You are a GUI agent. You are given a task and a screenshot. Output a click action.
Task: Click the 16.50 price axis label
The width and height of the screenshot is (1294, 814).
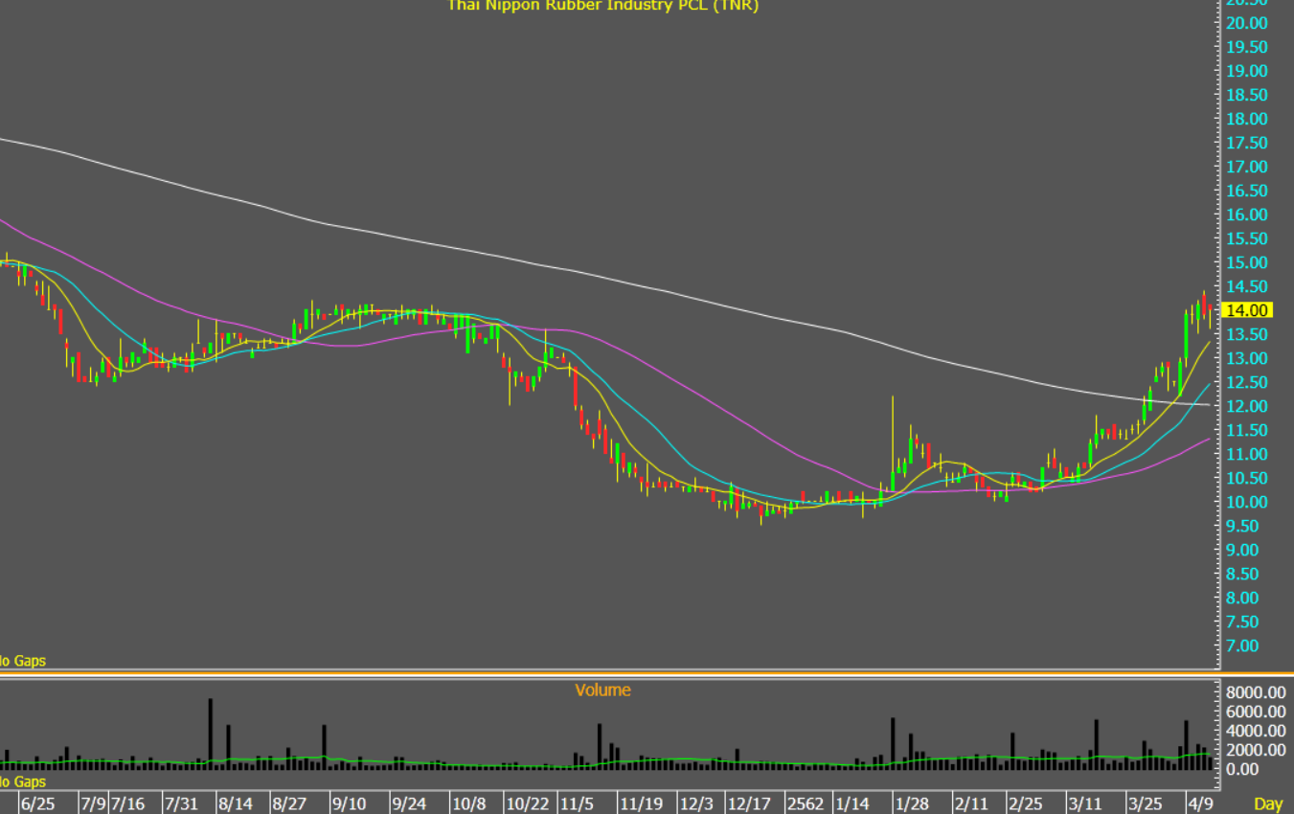click(1248, 191)
